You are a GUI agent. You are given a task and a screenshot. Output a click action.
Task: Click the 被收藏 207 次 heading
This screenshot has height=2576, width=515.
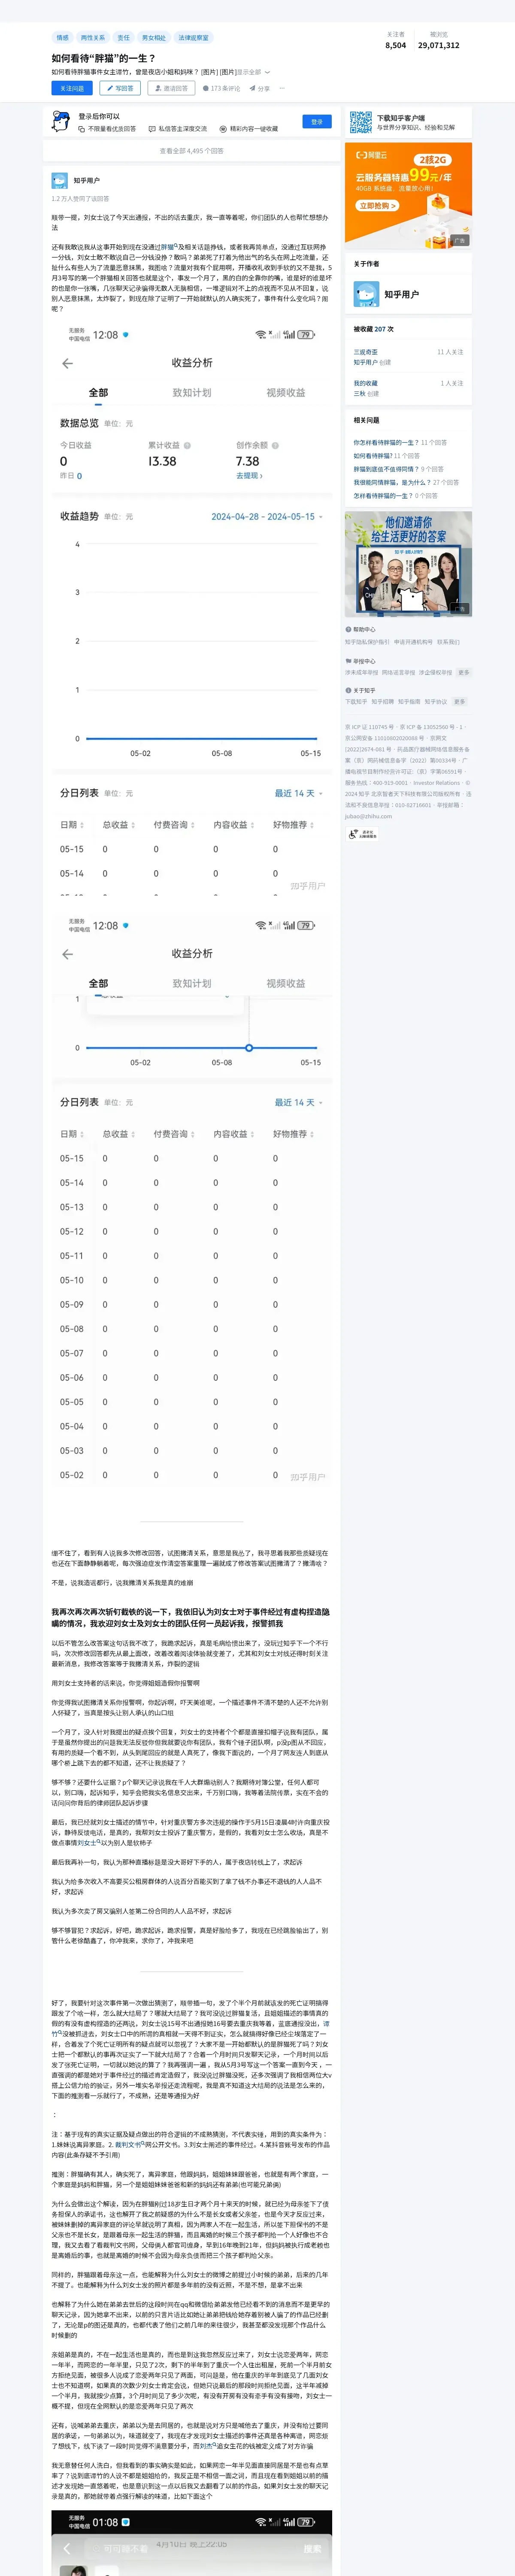pos(373,329)
